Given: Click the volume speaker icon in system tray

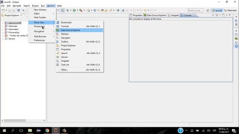Looking at the screenshot, I should pyautogui.click(x=208, y=131).
